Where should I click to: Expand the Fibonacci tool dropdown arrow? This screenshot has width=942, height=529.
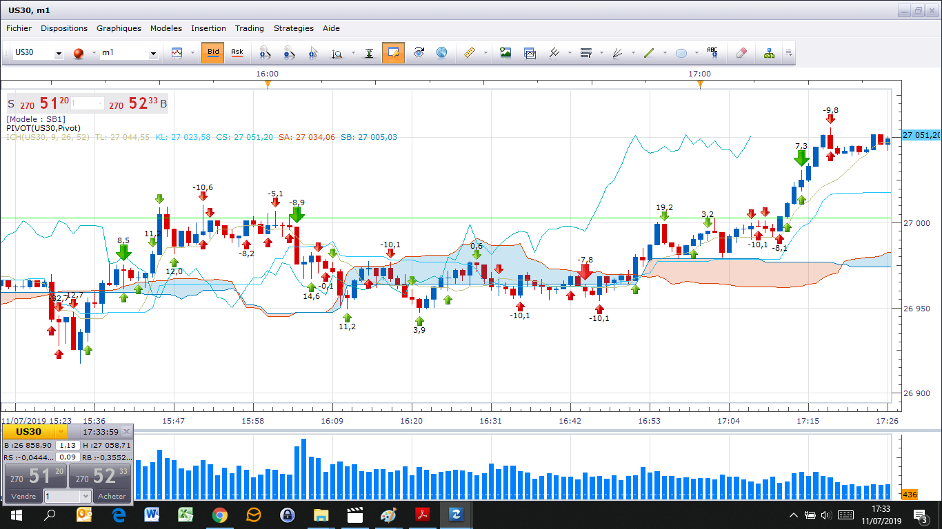tap(602, 54)
